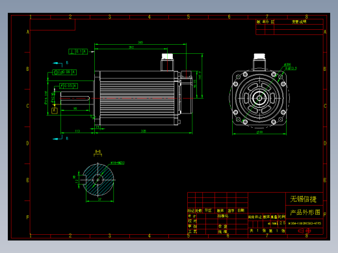The width and height of the screenshot is (338, 253).
Task: Select the ⌀114.3 pilot diameter dimension
Action: click(45, 98)
